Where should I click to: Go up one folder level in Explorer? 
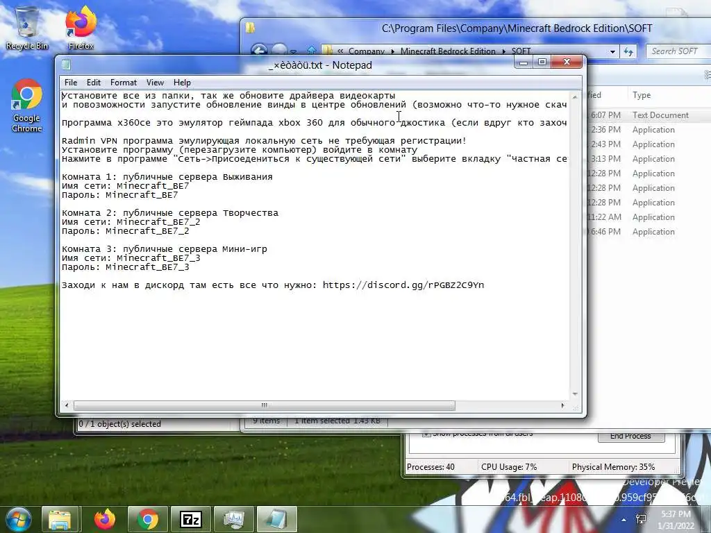tap(312, 51)
